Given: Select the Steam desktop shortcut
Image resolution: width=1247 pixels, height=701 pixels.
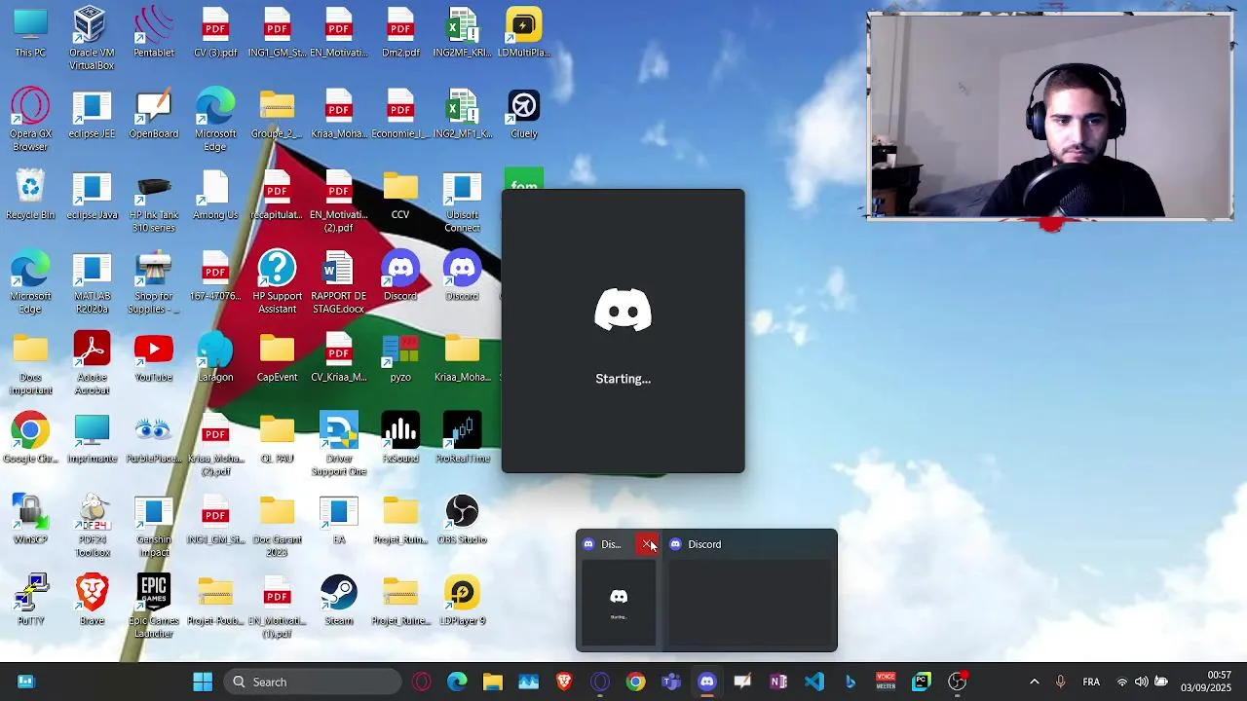Looking at the screenshot, I should coord(339,601).
